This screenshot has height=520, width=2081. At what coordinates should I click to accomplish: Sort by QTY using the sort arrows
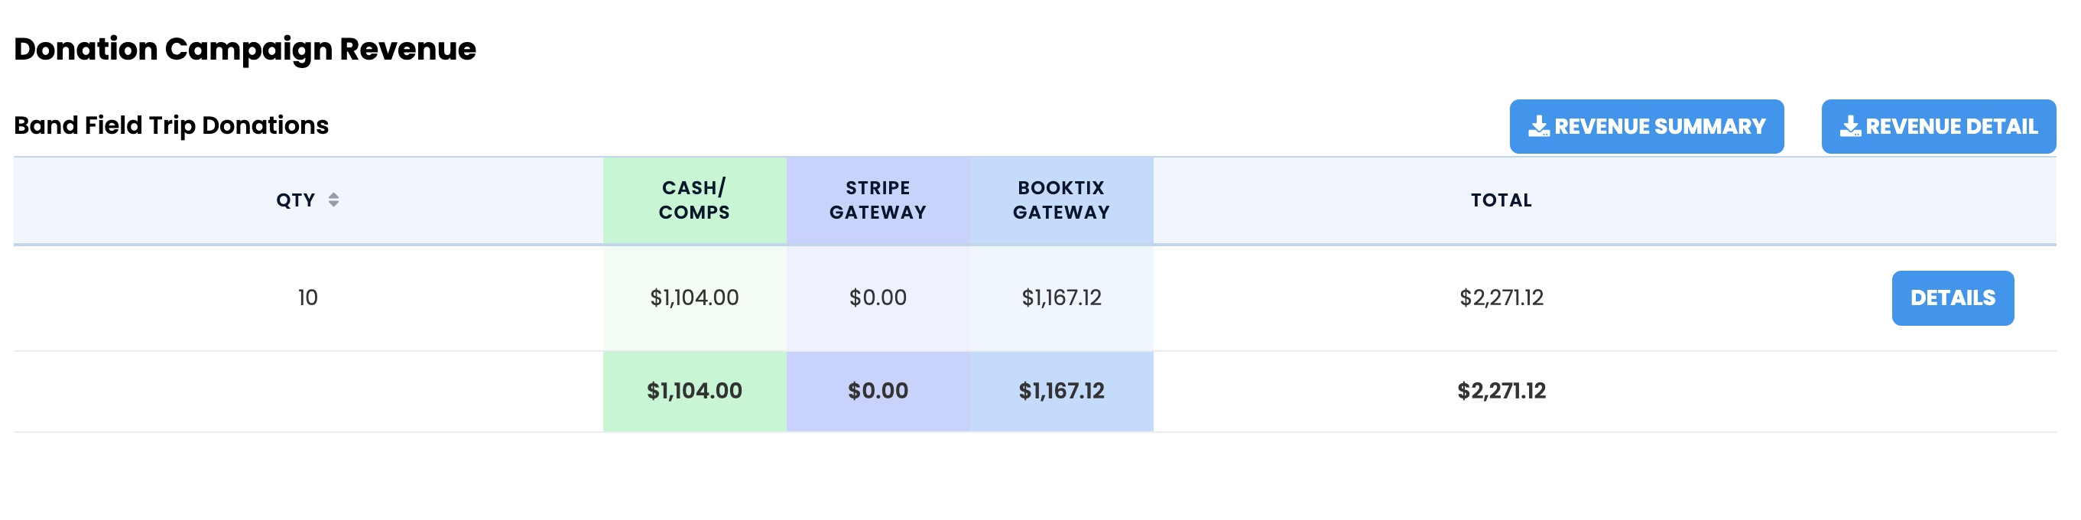tap(333, 200)
